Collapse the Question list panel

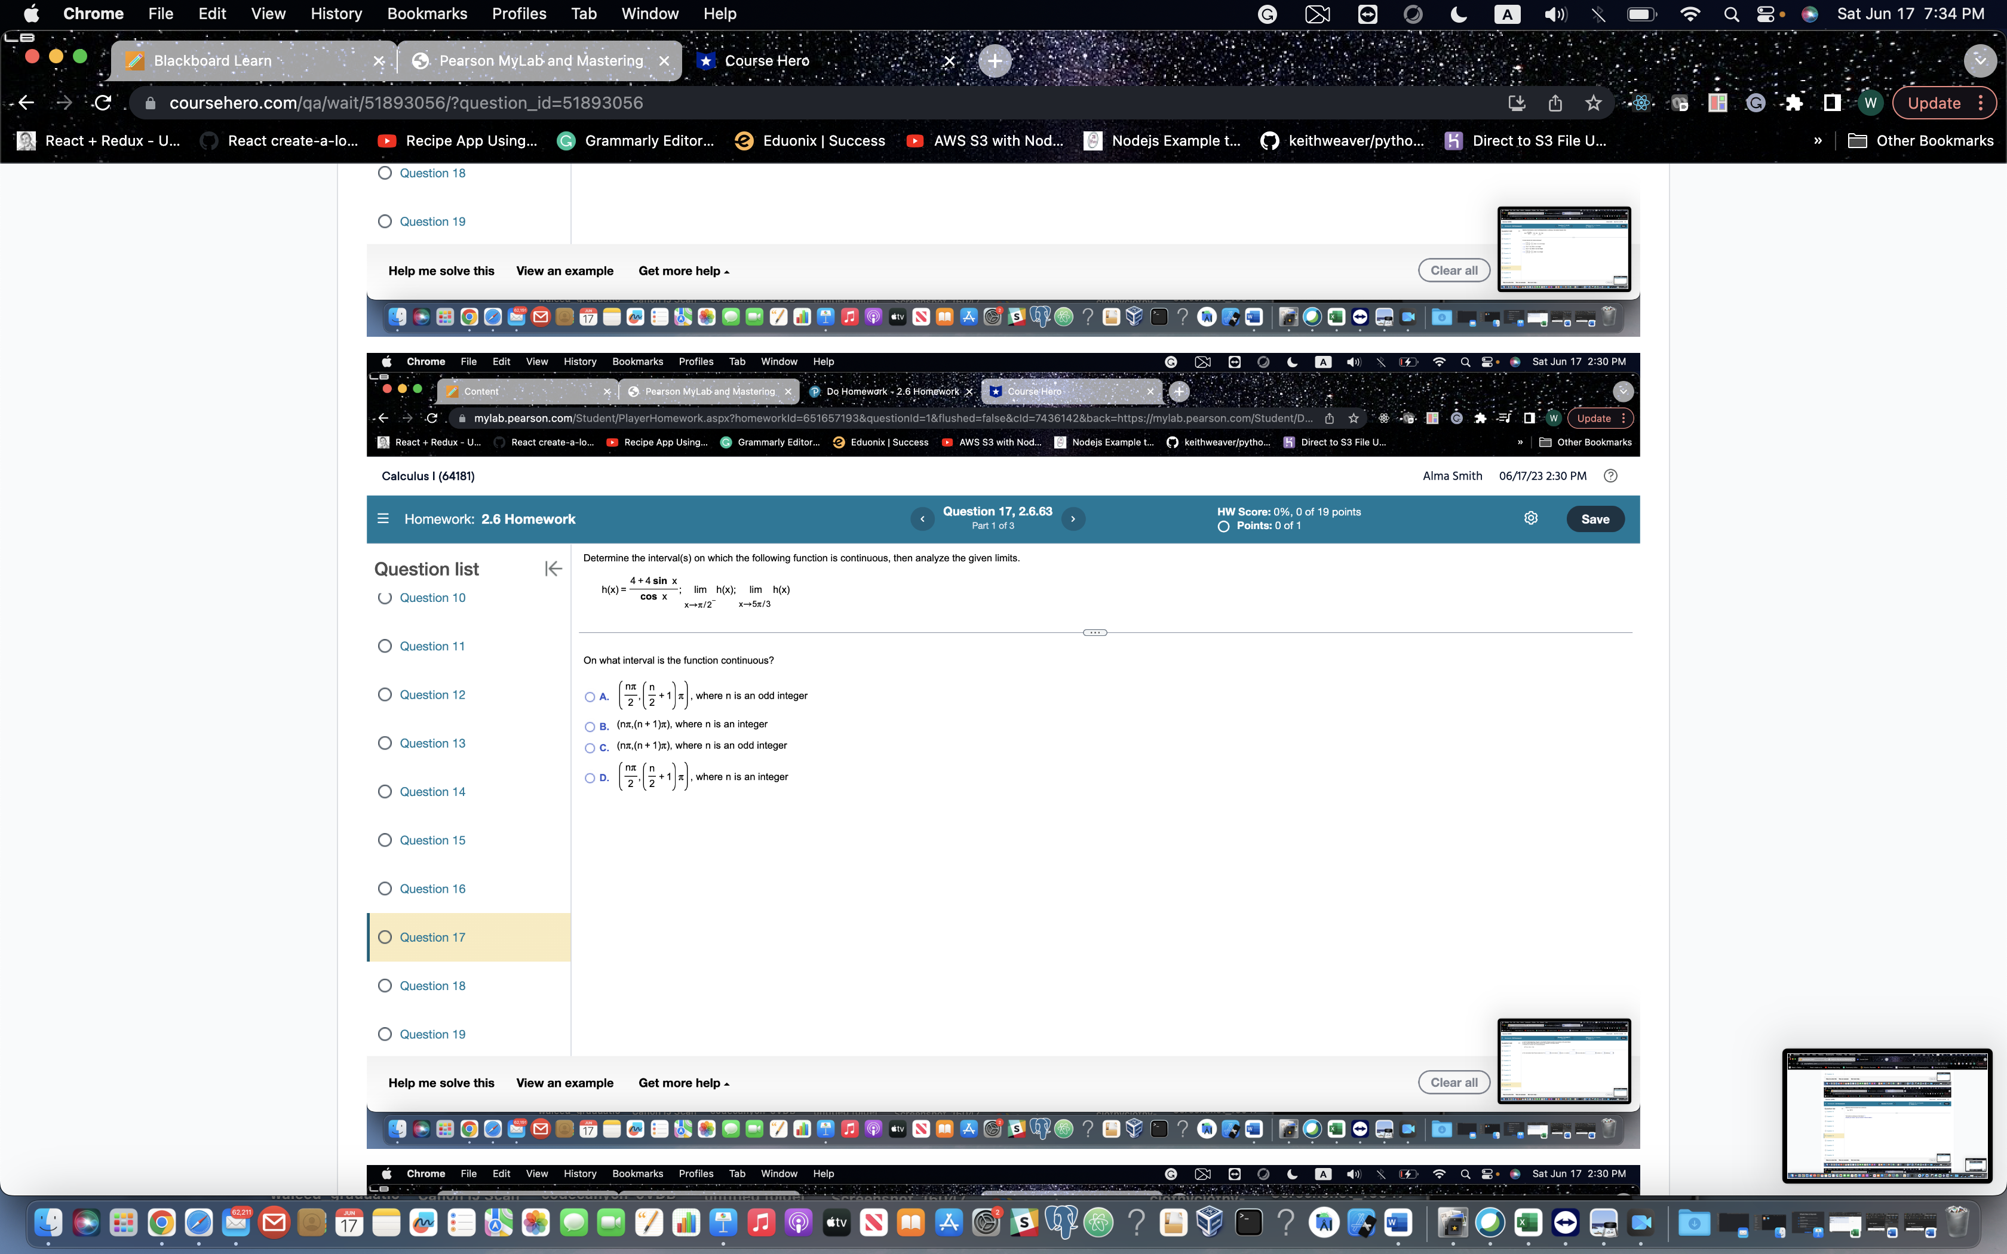(553, 569)
